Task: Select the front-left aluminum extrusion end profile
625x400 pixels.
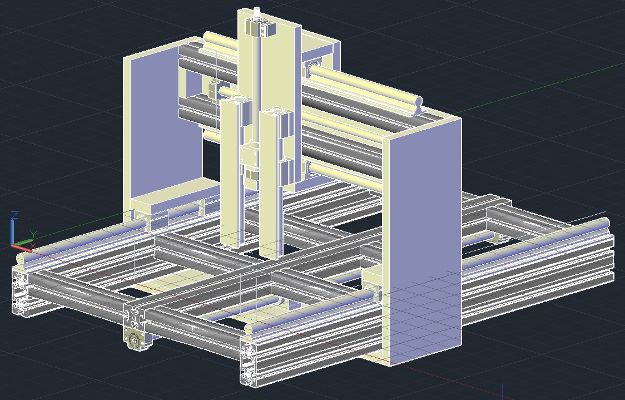Action: pyautogui.click(x=20, y=292)
